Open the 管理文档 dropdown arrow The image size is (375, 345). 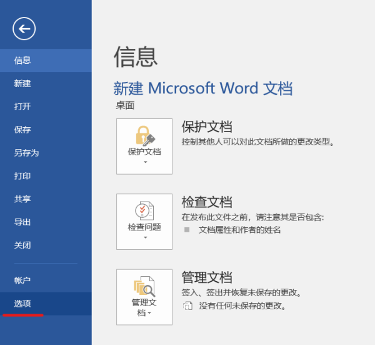pyautogui.click(x=150, y=313)
